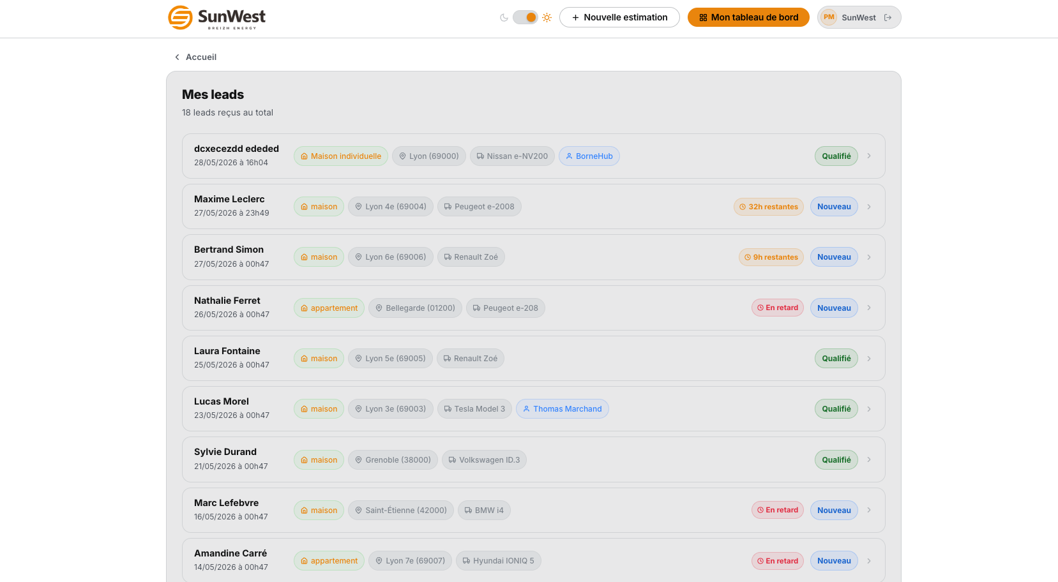Image resolution: width=1058 pixels, height=582 pixels.
Task: Click the PM user avatar
Action: click(x=829, y=17)
